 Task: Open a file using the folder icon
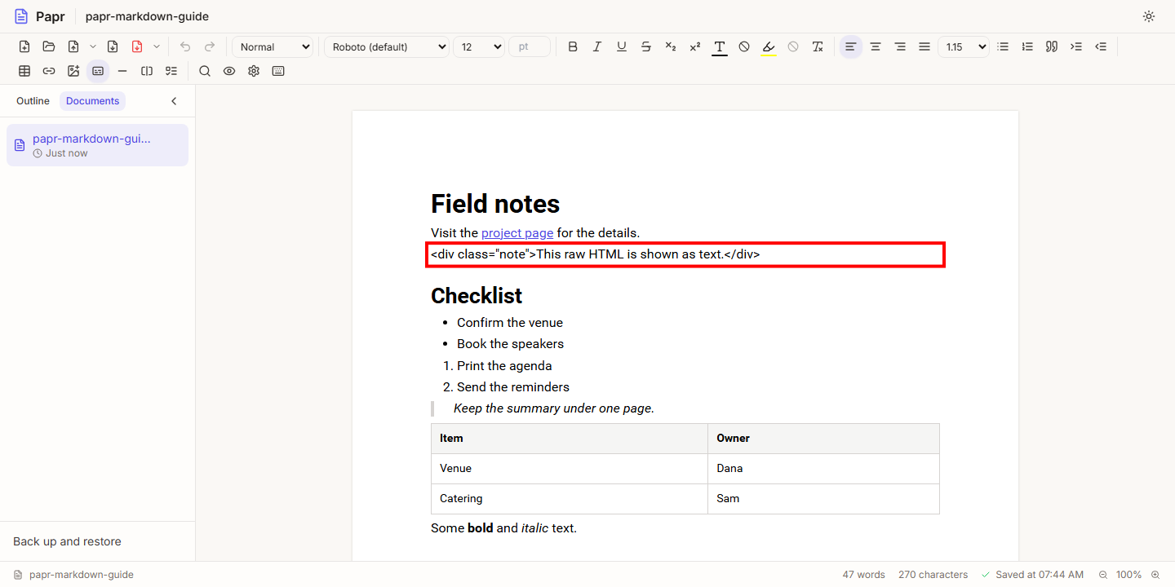coord(49,46)
